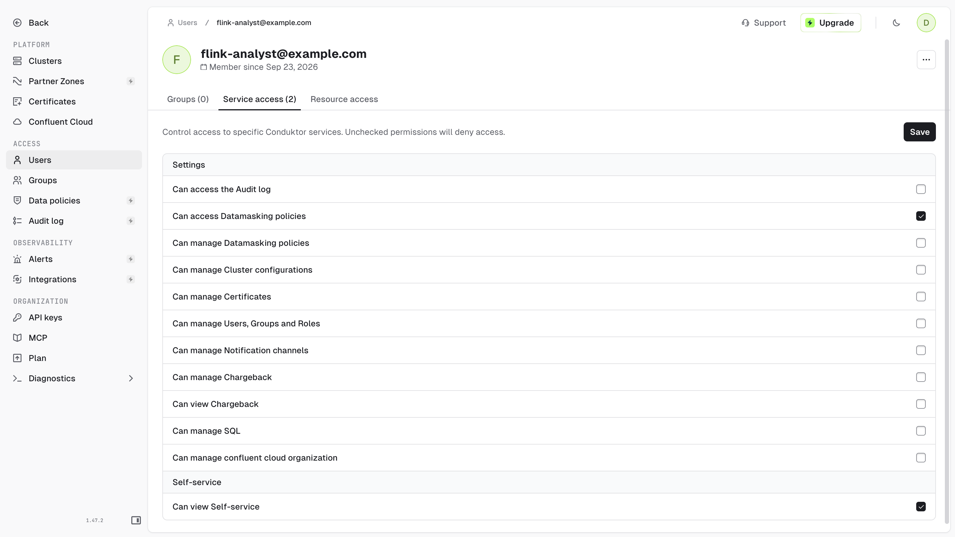Click the Alerts siren icon
Viewport: 955px width, 537px height.
click(17, 259)
